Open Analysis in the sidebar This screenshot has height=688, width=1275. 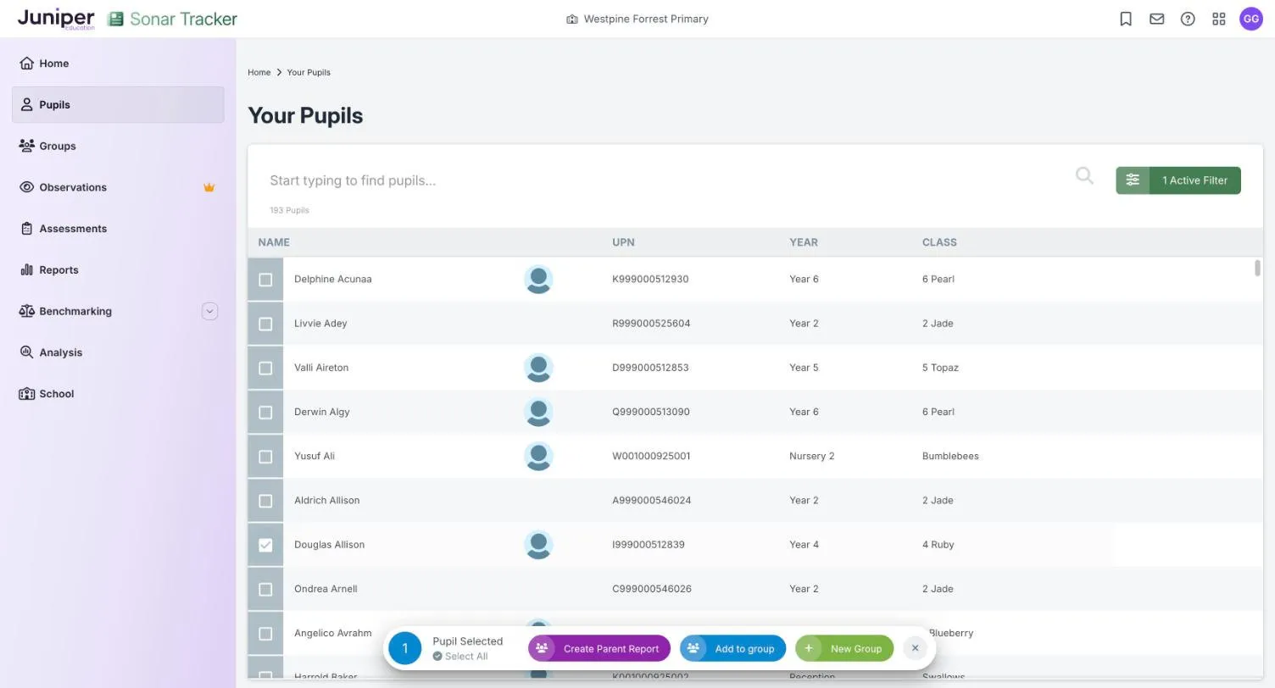pos(118,352)
